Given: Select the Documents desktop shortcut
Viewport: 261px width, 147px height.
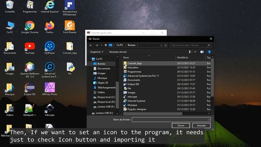Looking at the screenshot, I should 10,48.
